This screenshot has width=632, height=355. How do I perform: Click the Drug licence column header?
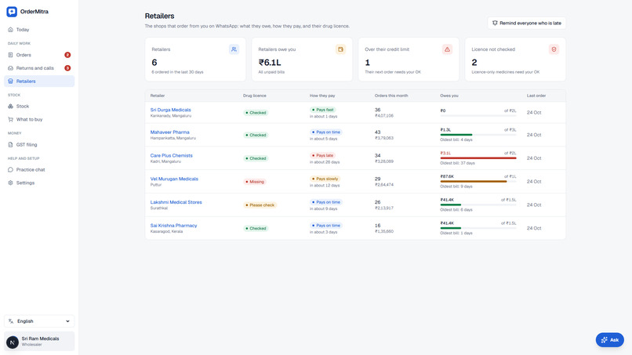[x=254, y=96]
